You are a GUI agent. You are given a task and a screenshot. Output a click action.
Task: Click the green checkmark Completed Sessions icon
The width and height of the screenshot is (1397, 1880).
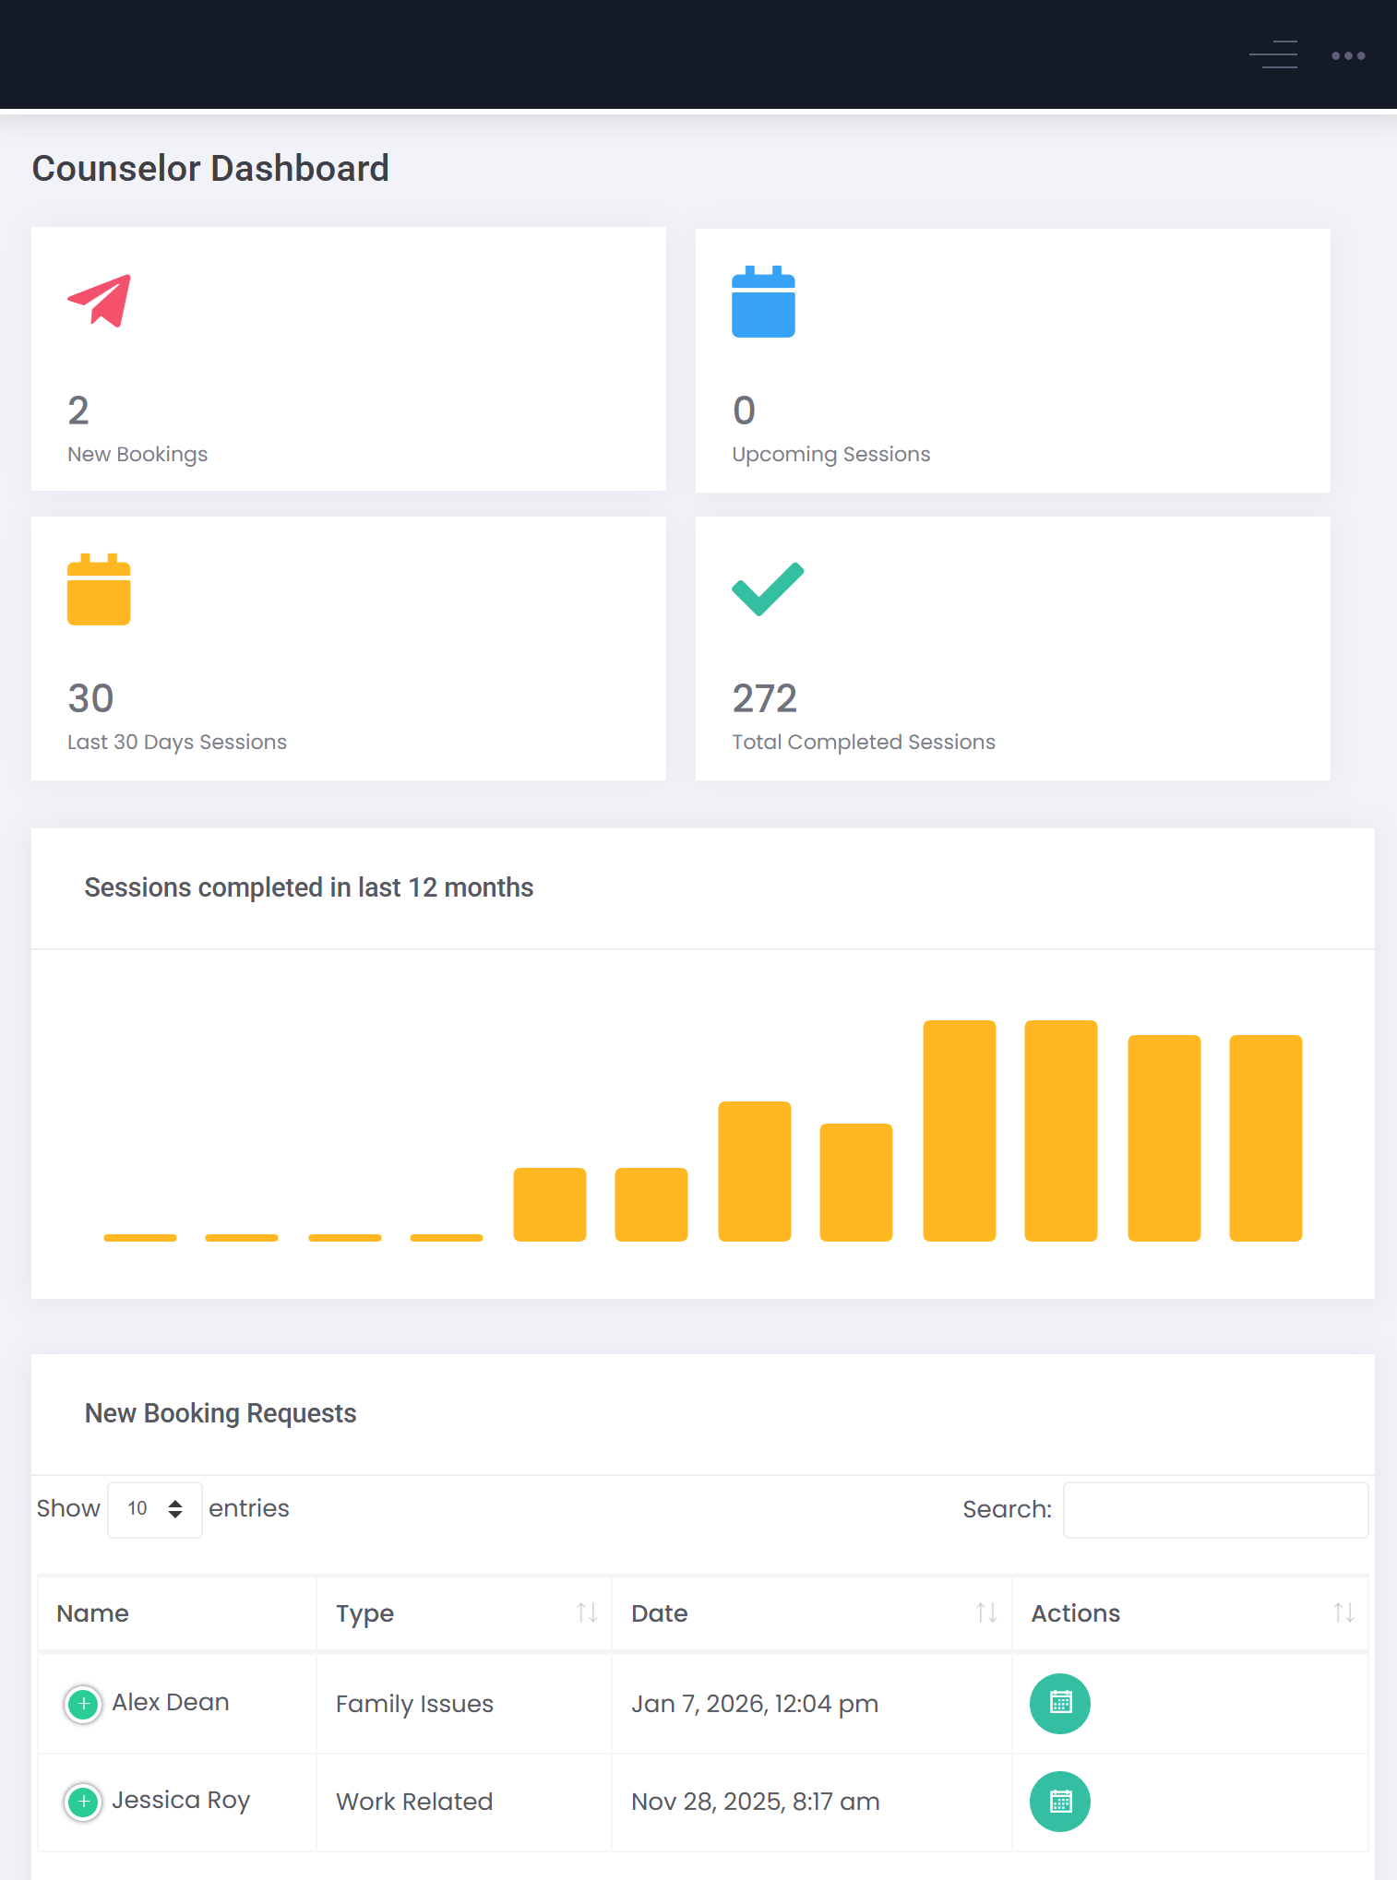tap(768, 589)
